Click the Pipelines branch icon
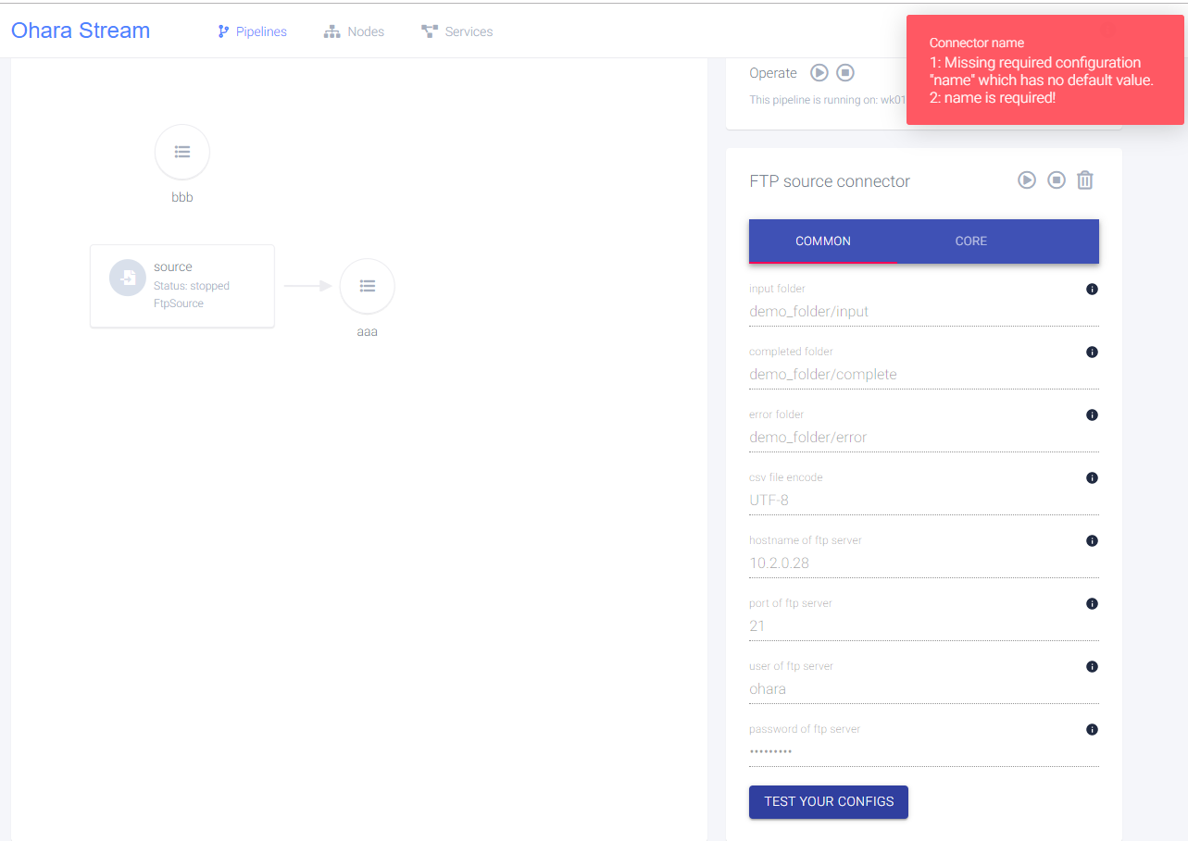This screenshot has height=841, width=1188. (223, 31)
